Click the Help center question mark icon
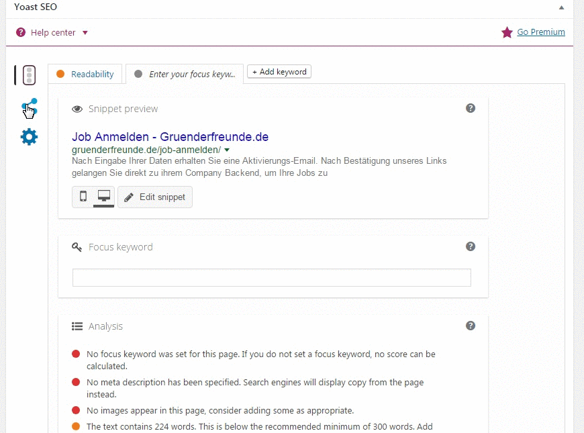This screenshot has width=584, height=433. click(21, 32)
